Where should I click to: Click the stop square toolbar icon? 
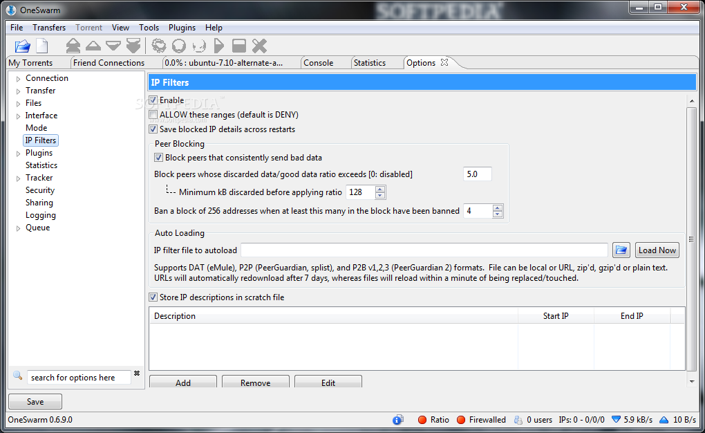click(x=238, y=46)
